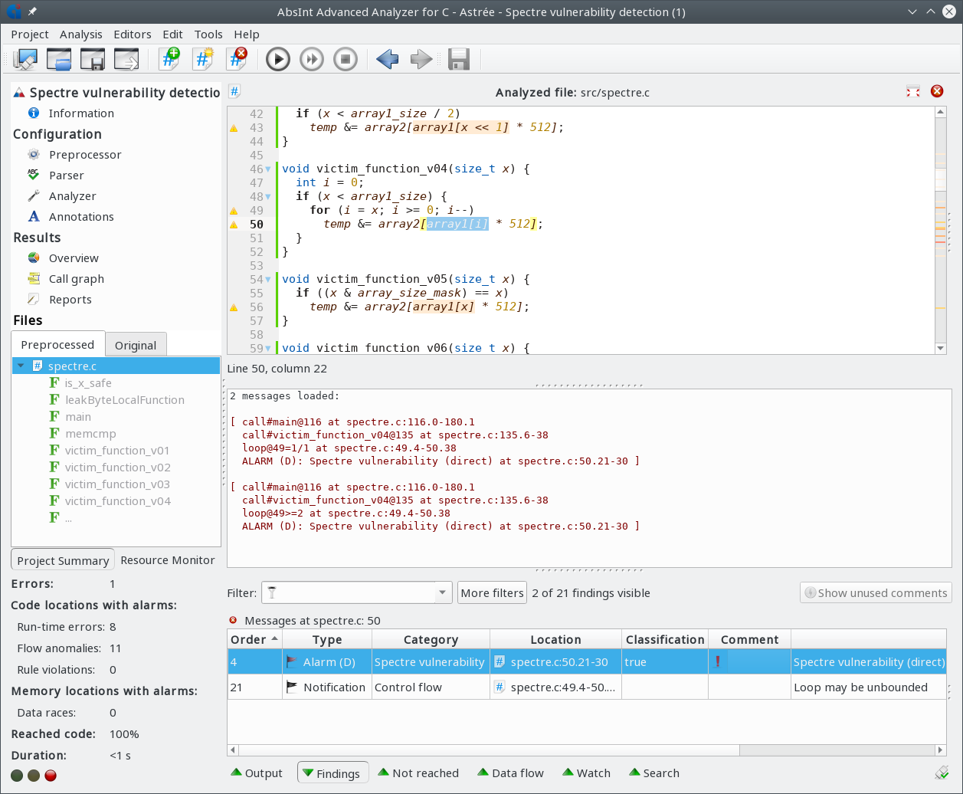
Task: Sort the findings by the Order column
Action: point(255,639)
